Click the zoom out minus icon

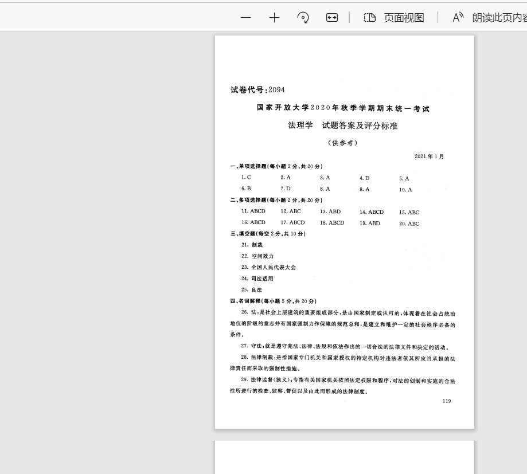click(x=245, y=17)
